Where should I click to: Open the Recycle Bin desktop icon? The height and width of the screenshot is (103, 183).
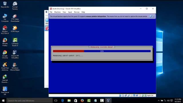[x=5, y=5]
